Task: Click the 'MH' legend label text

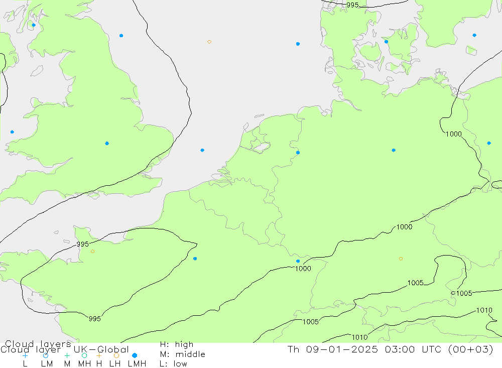Action: [84, 364]
